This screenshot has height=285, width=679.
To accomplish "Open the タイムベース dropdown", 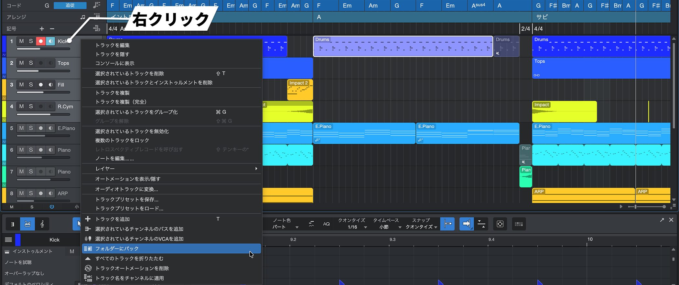I will pos(386,227).
